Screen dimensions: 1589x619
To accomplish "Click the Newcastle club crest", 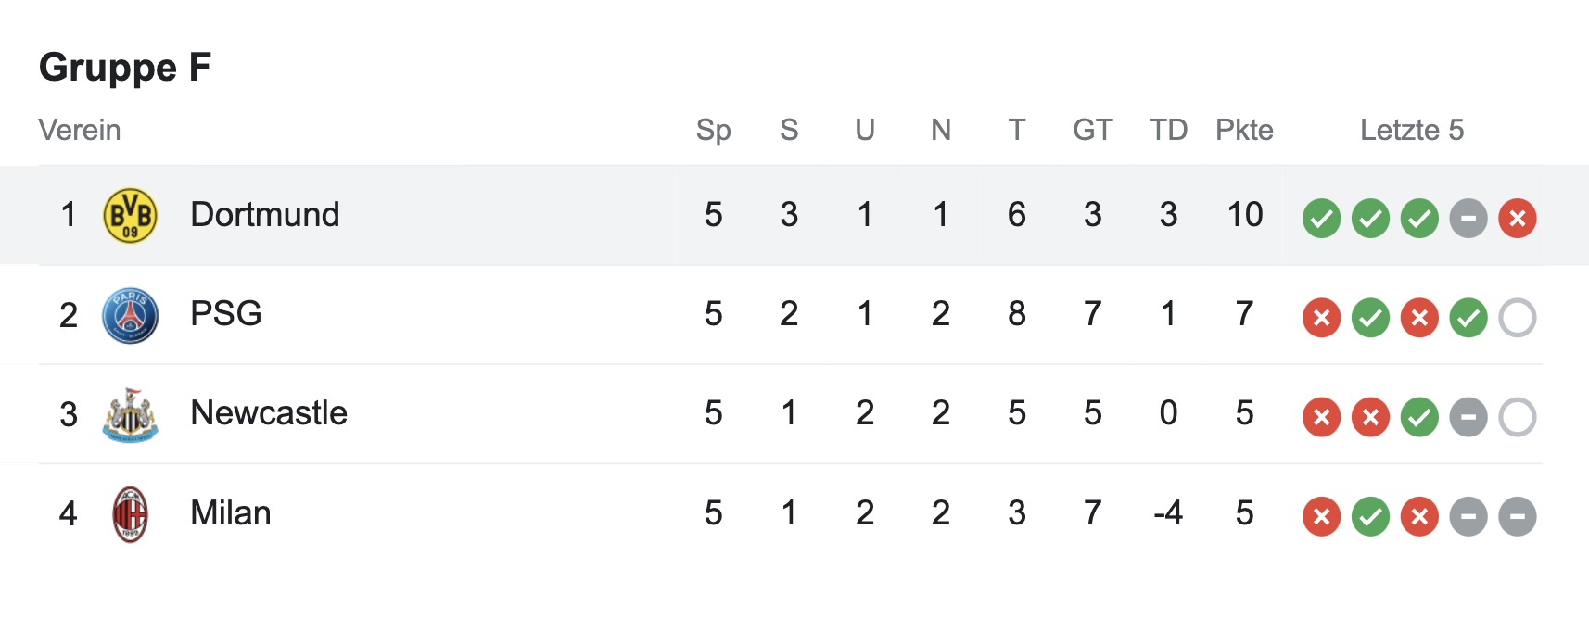I will pyautogui.click(x=130, y=414).
